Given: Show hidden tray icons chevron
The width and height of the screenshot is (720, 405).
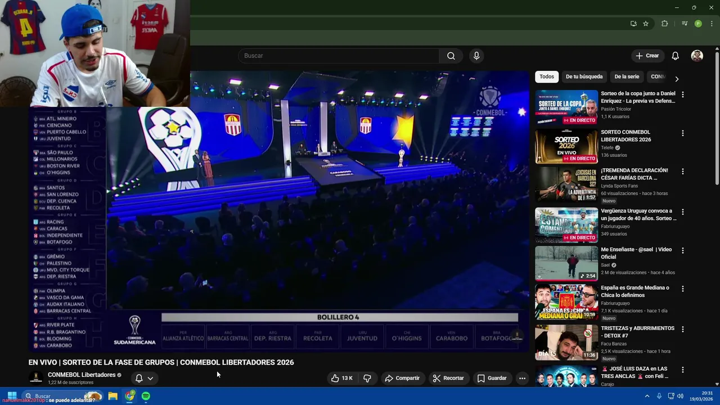Looking at the screenshot, I should (647, 396).
